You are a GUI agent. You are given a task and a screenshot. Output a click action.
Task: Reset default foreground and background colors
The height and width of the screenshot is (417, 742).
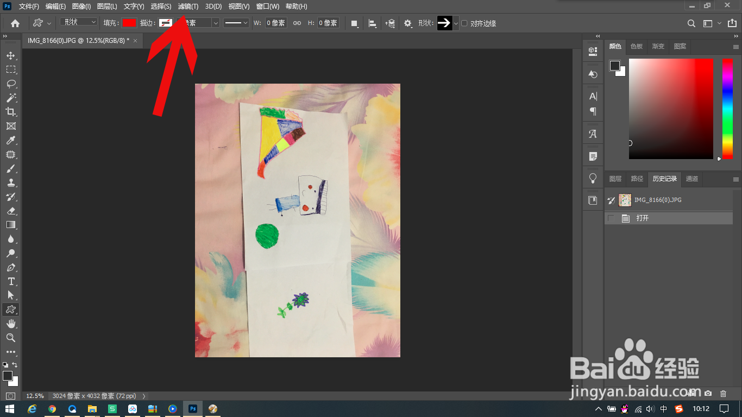click(x=5, y=365)
